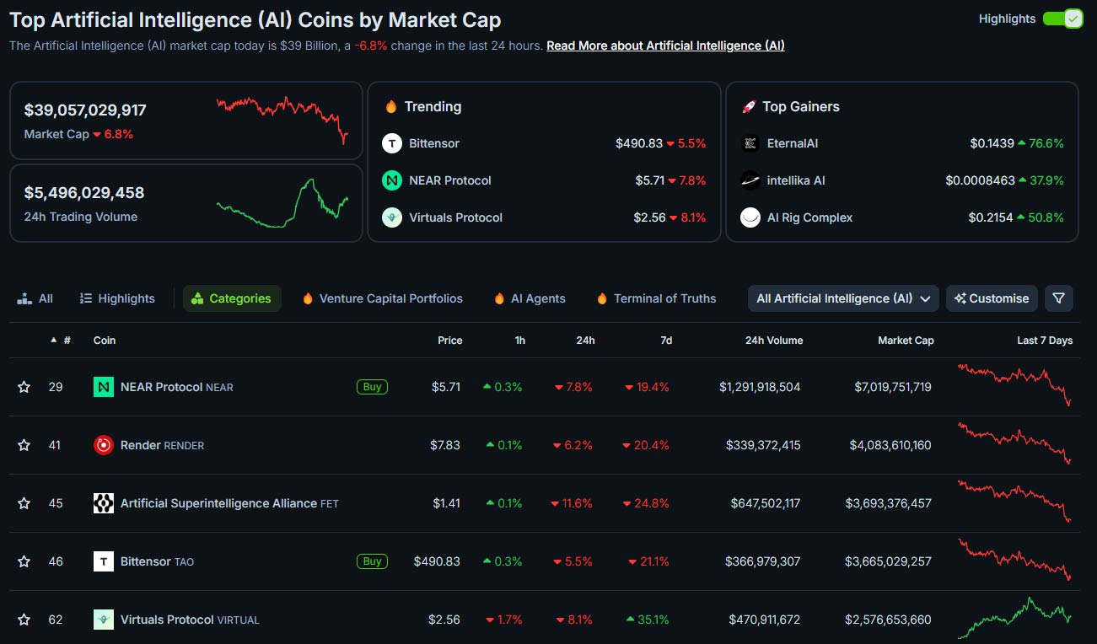This screenshot has width=1097, height=644.
Task: Star NEAR Protocol as a favorite
Action: 24,387
